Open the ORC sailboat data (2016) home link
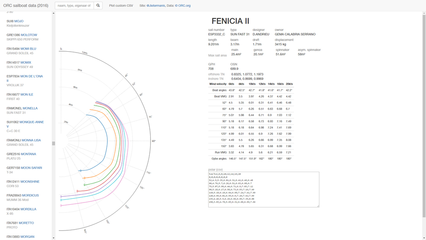Image resolution: width=426 pixels, height=240 pixels. coord(26,5)
